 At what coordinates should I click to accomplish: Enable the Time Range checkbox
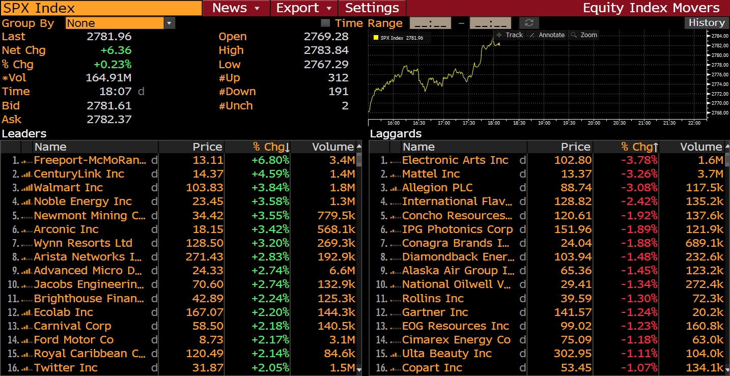(325, 23)
